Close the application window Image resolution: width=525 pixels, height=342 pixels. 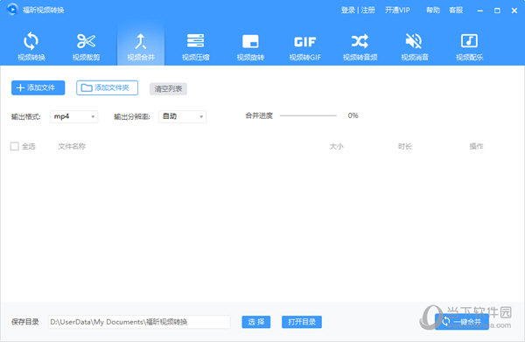[x=514, y=10]
